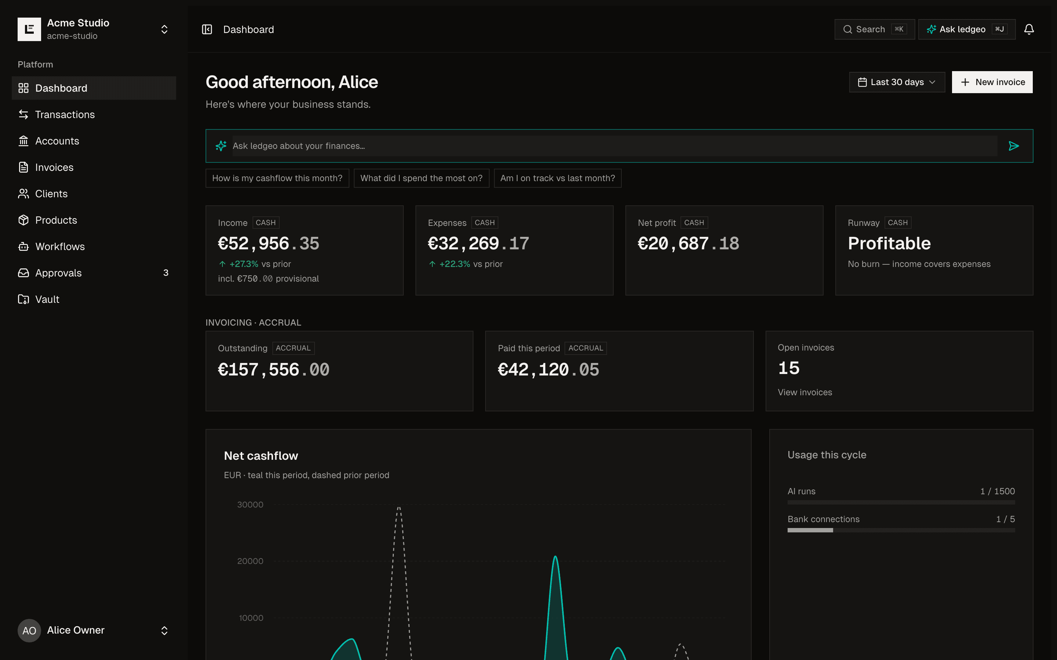Open the Last 30 days dropdown

[x=897, y=82]
